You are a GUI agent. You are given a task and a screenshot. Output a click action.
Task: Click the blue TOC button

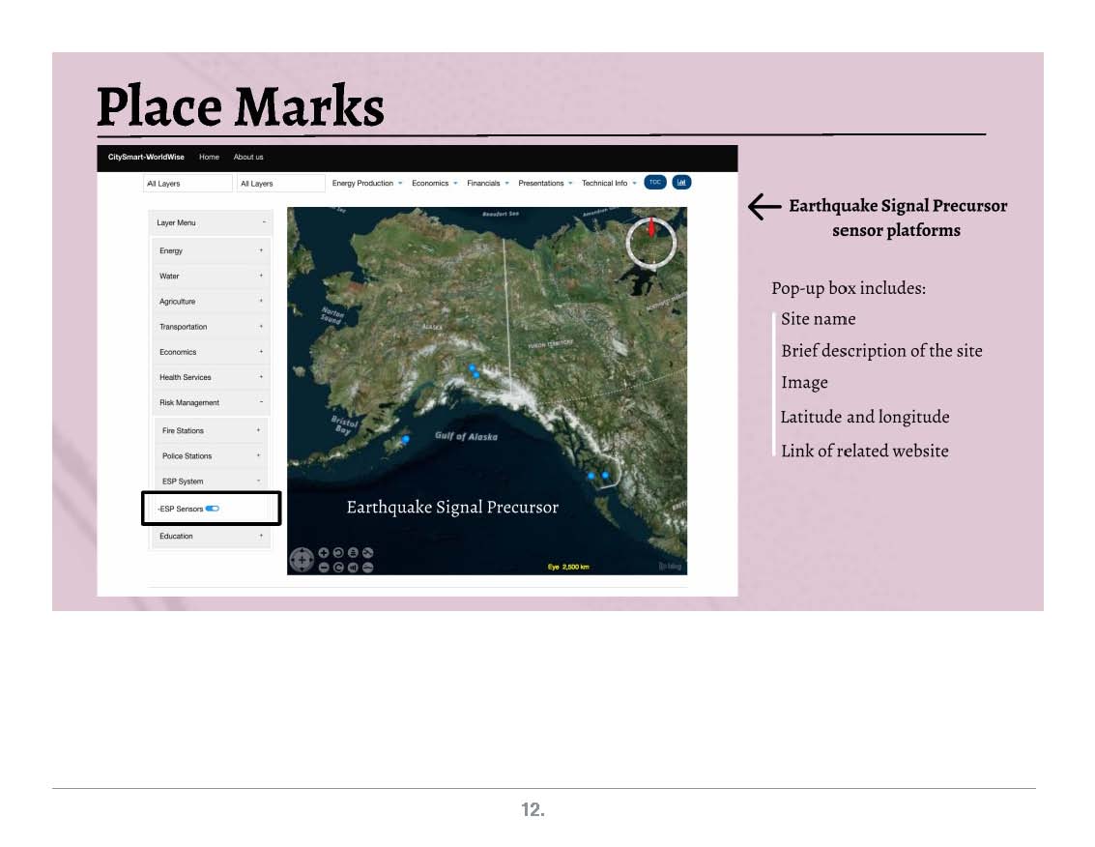coord(655,182)
